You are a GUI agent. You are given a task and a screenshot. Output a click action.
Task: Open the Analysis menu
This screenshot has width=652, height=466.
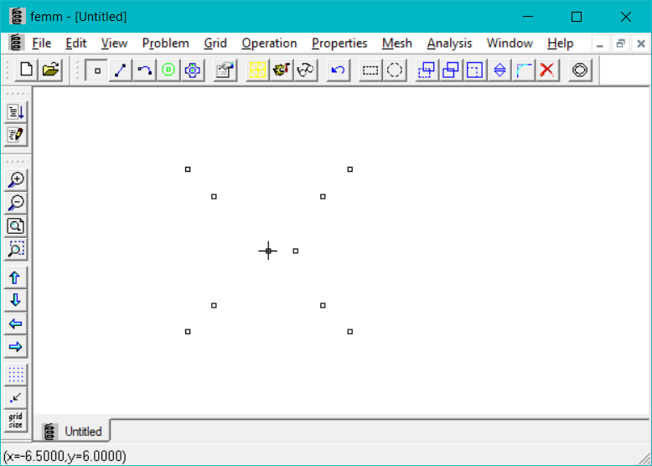449,44
